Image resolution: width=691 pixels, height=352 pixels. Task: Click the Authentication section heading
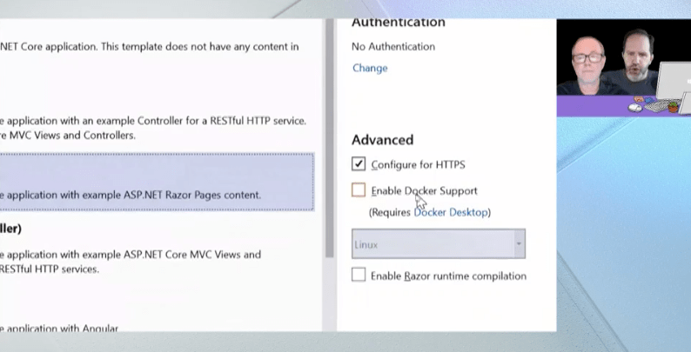coord(398,23)
